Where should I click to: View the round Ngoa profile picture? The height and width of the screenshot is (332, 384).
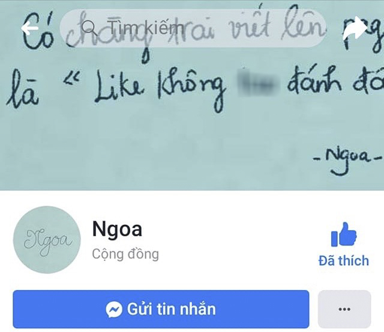(x=47, y=239)
